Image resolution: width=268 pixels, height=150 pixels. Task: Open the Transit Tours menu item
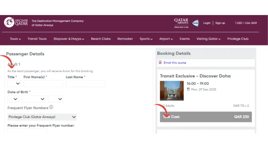37,39
